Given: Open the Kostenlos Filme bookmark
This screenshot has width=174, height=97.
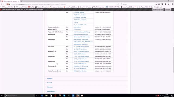Looking at the screenshot, I should [42, 7].
